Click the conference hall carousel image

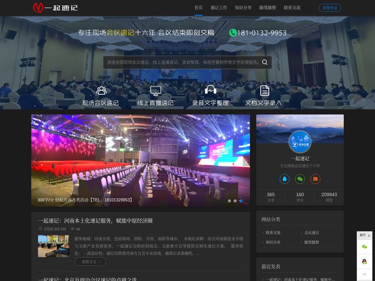(141, 160)
